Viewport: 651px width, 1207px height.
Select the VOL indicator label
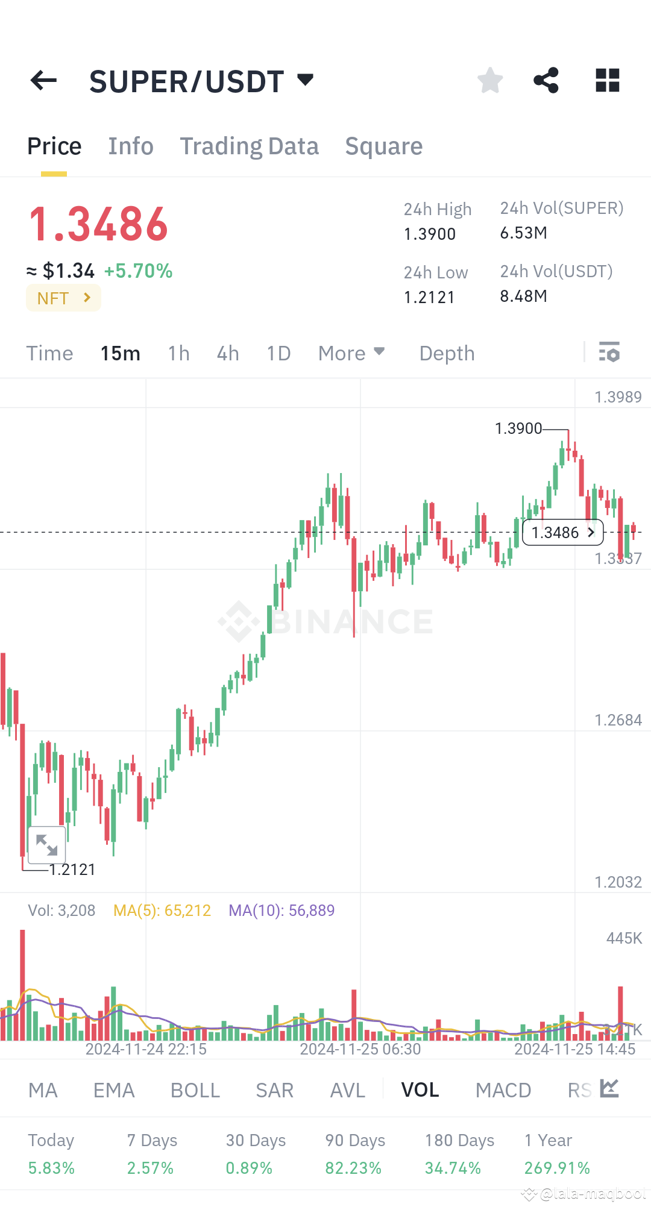420,1089
